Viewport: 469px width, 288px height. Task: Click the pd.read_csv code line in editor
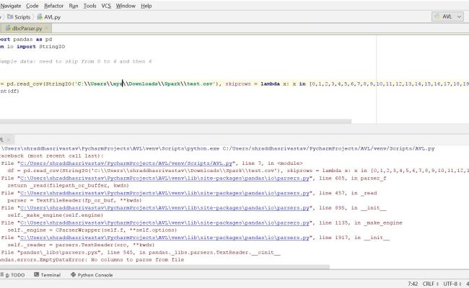click(234, 84)
